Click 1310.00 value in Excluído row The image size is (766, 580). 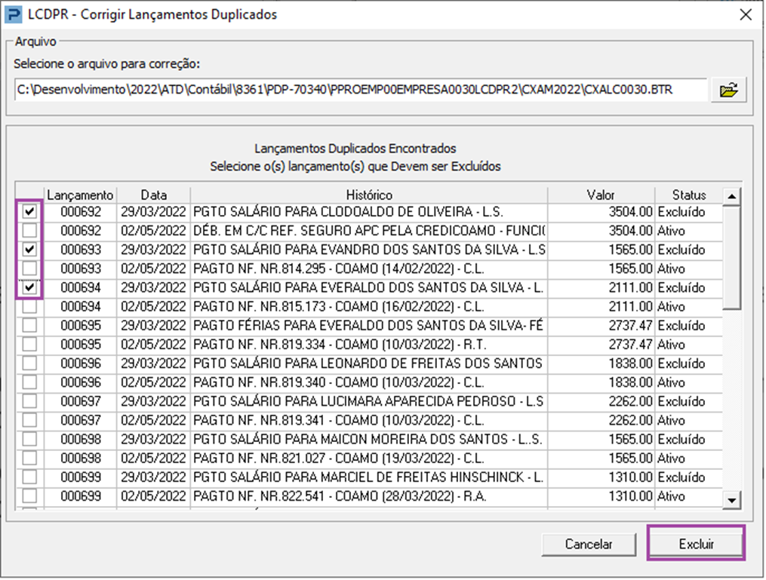[x=630, y=477]
